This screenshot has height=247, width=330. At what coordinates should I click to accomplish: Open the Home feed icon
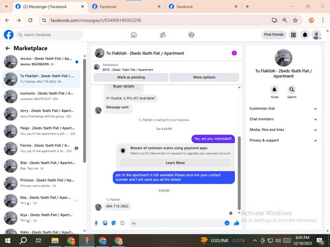(x=133, y=35)
